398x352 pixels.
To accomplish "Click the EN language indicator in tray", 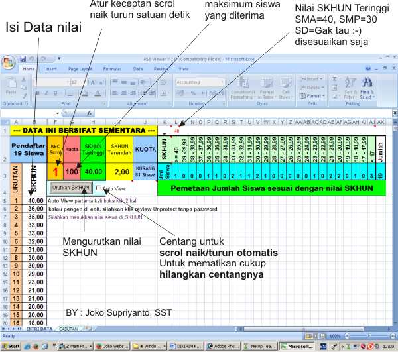I will tap(323, 346).
